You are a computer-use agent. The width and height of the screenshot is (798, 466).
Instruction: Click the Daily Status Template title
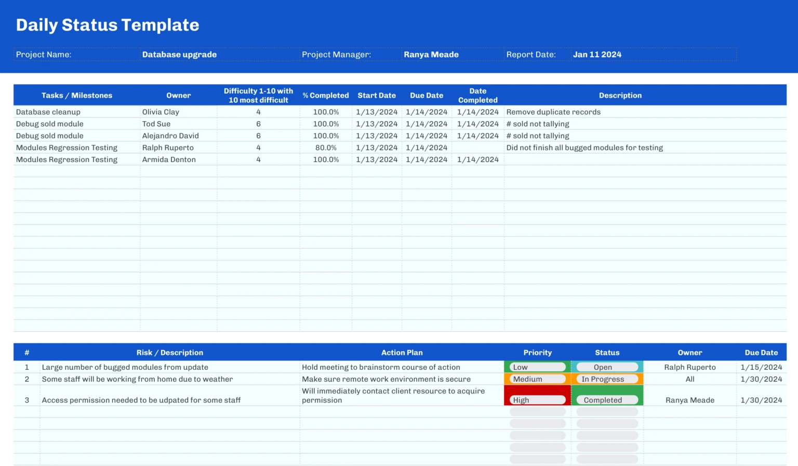tap(107, 24)
